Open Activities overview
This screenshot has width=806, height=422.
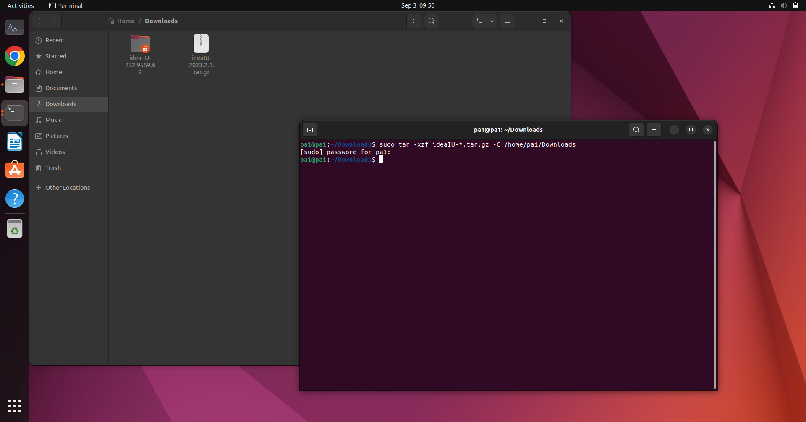[21, 5]
